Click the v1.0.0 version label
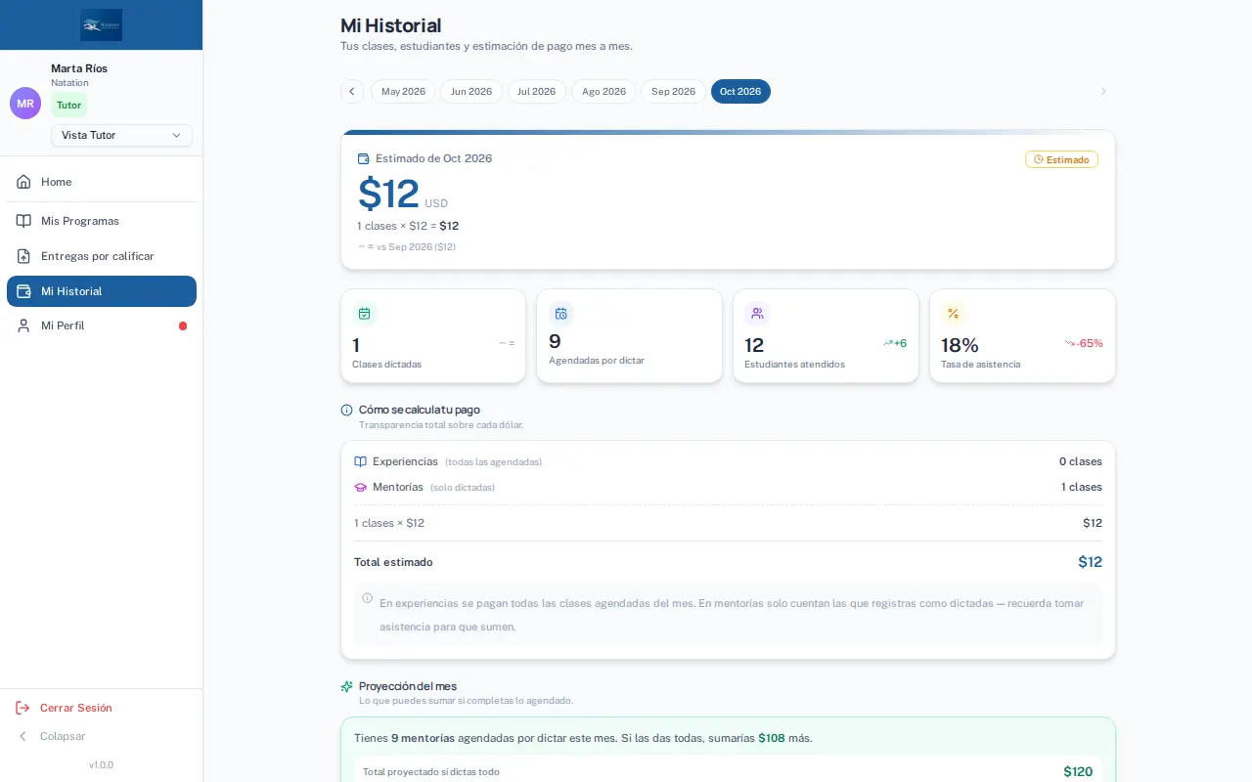The height and width of the screenshot is (782, 1252). tap(101, 765)
